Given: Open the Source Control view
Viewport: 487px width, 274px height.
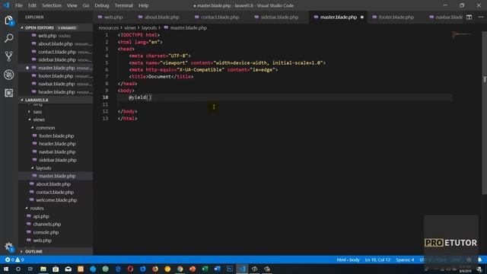Looking at the screenshot, I should [8, 56].
